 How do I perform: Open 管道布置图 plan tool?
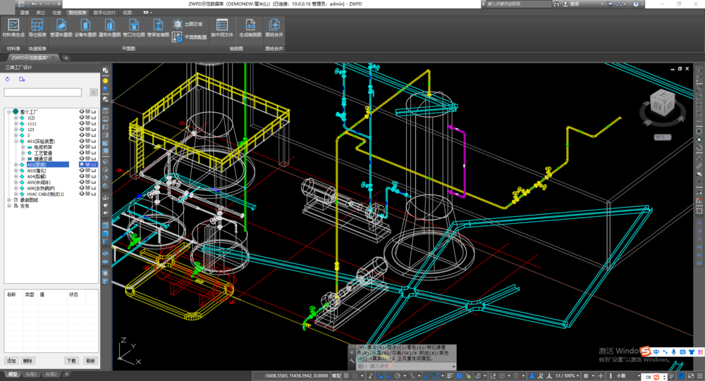[x=61, y=28]
